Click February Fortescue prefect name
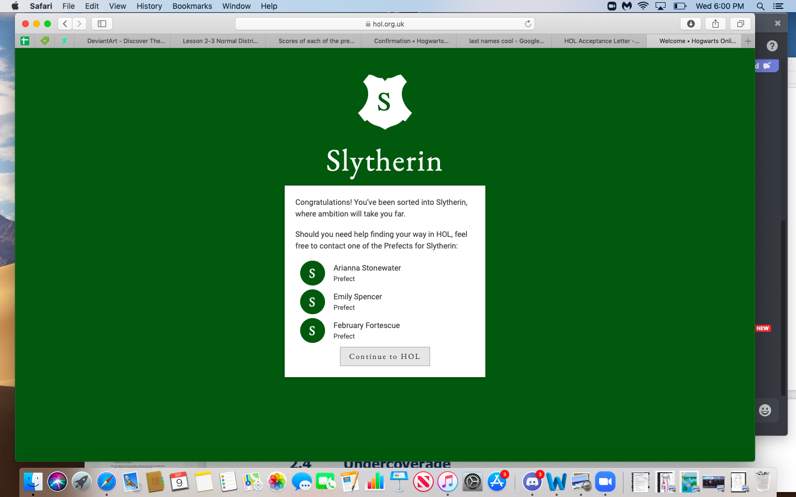 [x=366, y=325]
